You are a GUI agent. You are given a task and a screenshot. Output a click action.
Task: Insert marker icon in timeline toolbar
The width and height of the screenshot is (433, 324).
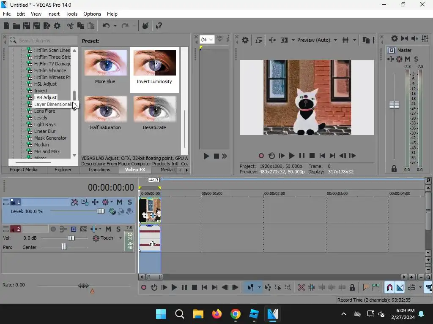click(x=366, y=288)
